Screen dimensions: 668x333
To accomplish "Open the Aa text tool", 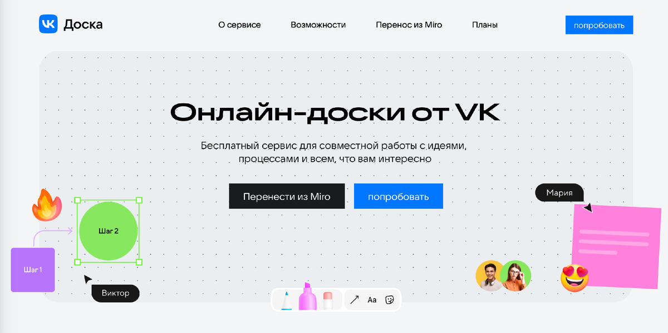I will (x=372, y=300).
